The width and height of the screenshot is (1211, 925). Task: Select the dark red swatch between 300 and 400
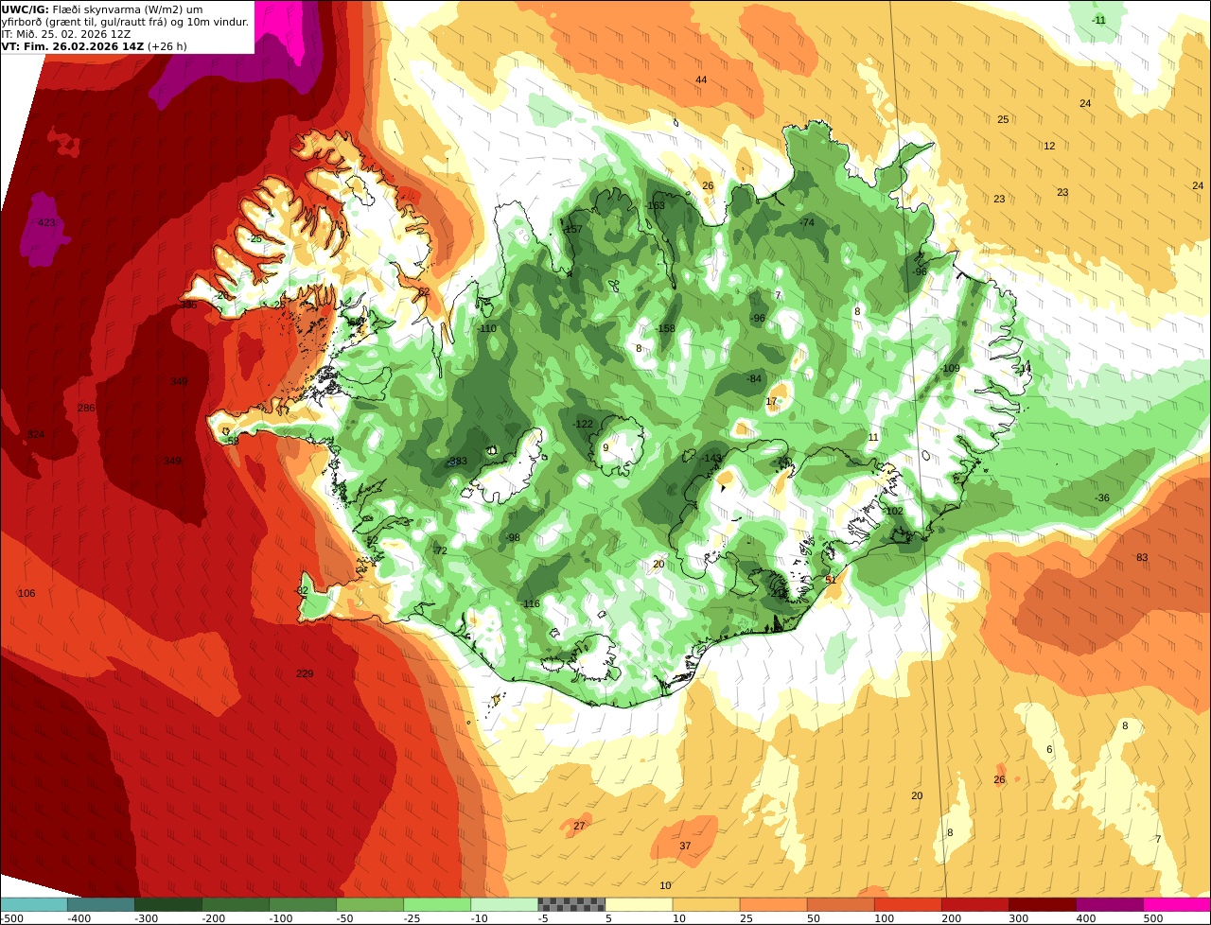click(x=1043, y=904)
